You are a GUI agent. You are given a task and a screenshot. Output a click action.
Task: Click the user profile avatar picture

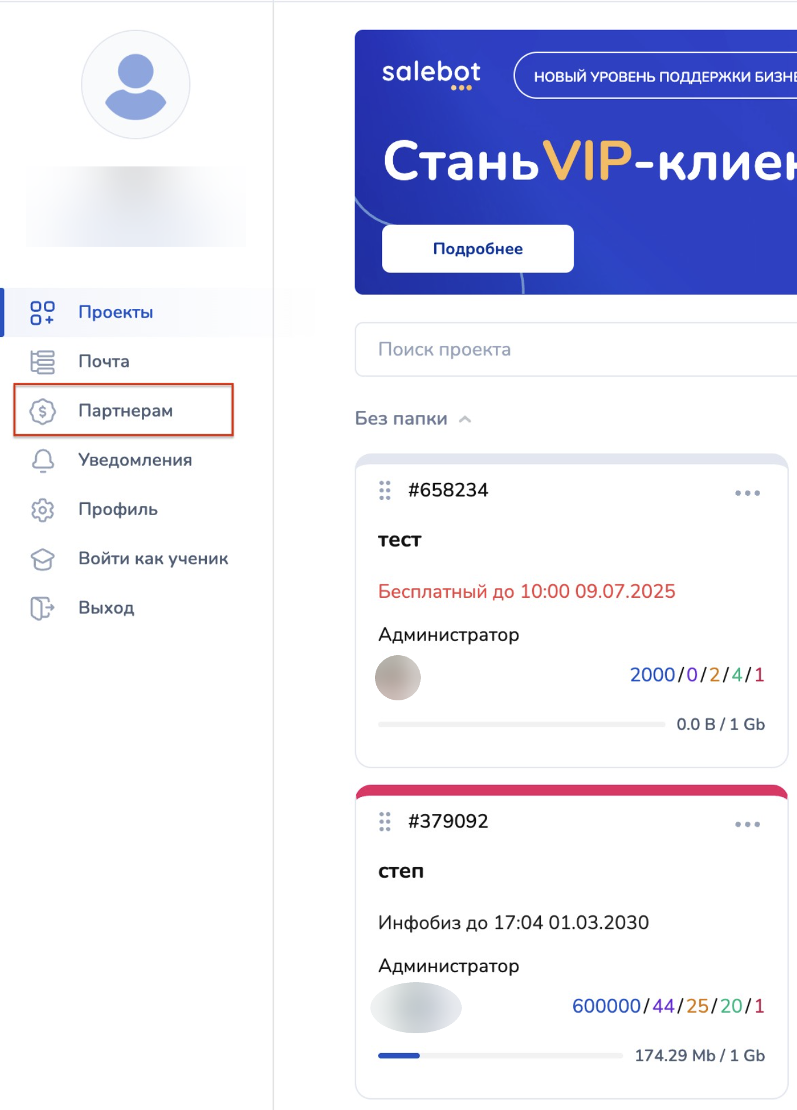pos(135,85)
